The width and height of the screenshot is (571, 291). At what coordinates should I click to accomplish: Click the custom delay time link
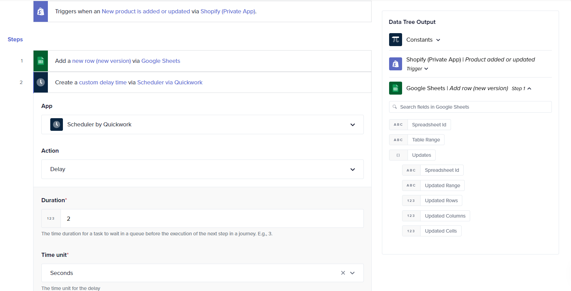coord(103,83)
